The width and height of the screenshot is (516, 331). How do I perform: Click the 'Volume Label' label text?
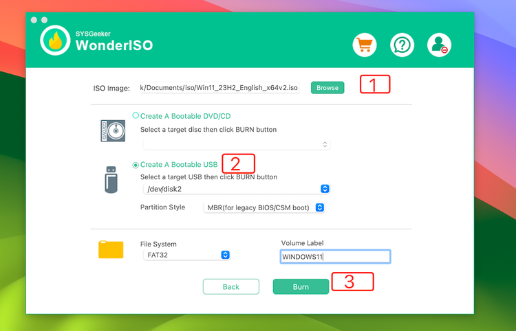[302, 243]
